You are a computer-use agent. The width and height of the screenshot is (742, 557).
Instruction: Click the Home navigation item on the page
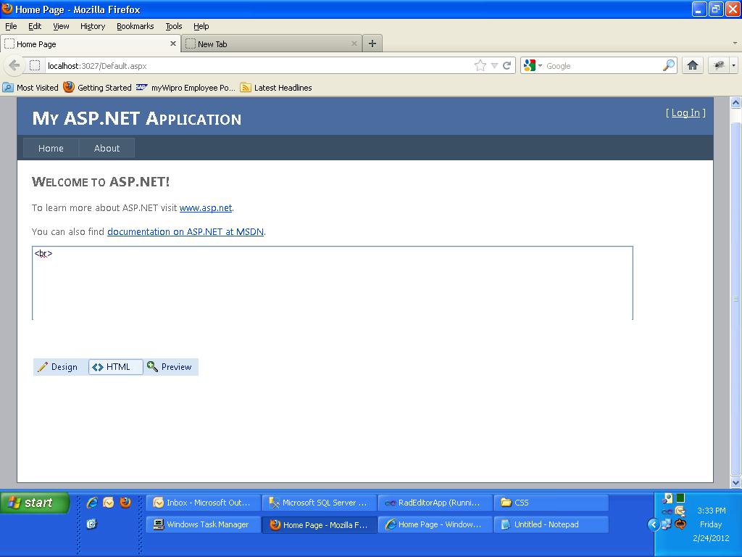(51, 148)
